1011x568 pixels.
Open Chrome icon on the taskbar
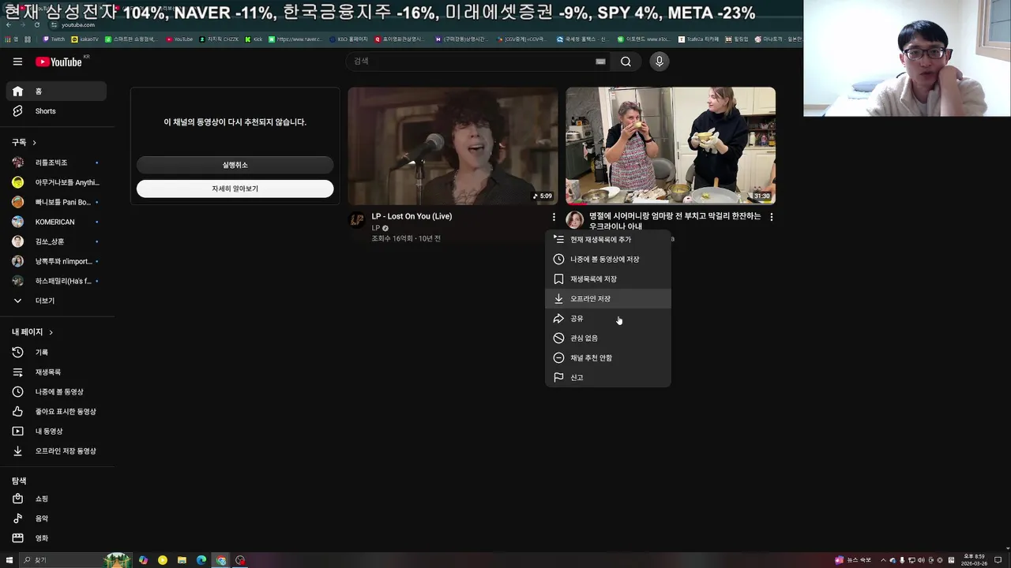point(221,560)
